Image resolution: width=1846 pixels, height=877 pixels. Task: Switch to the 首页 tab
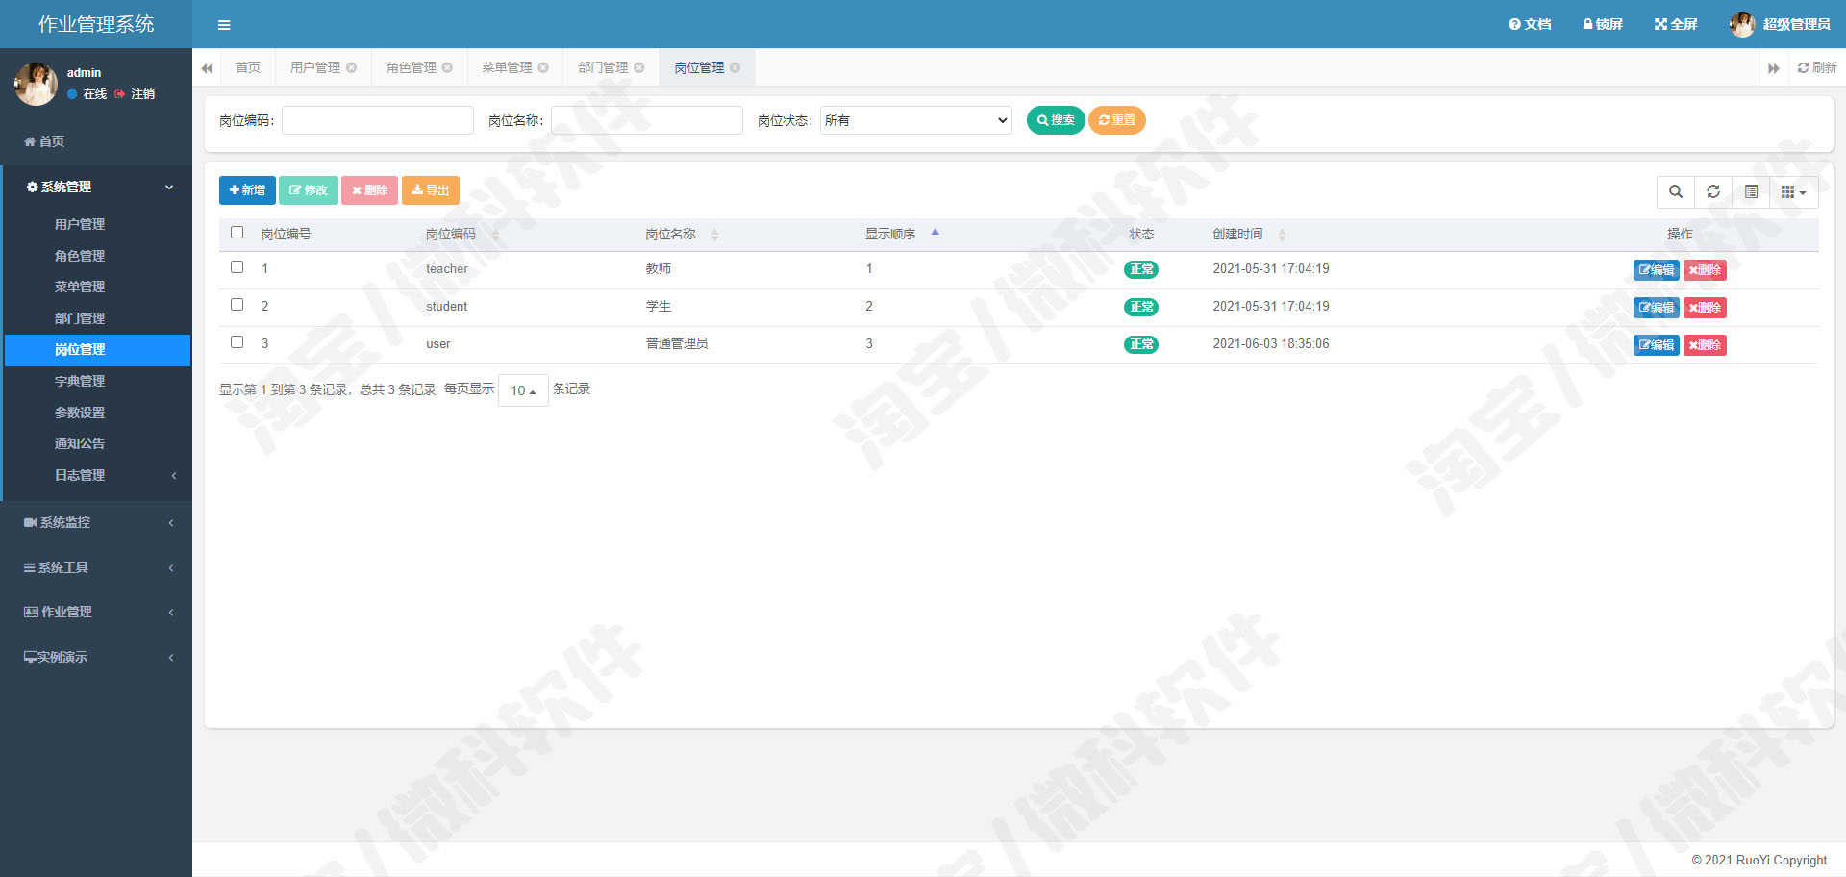coord(248,67)
